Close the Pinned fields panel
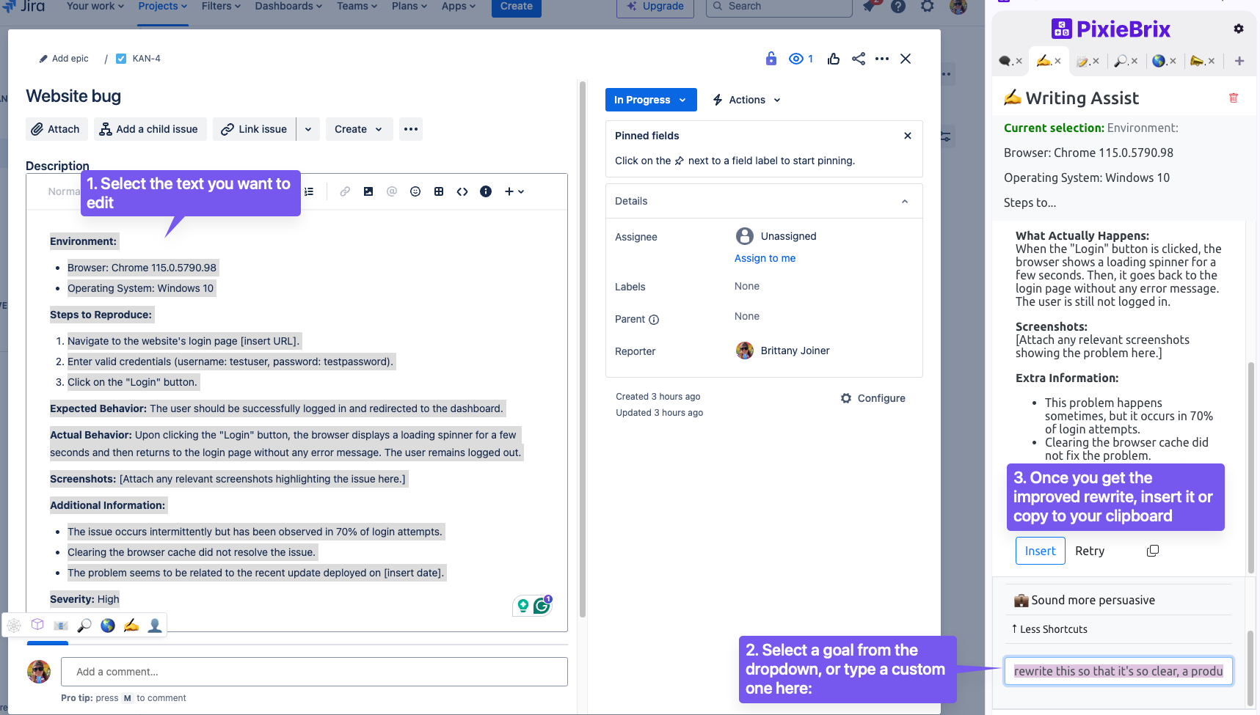1260x715 pixels. (x=907, y=136)
